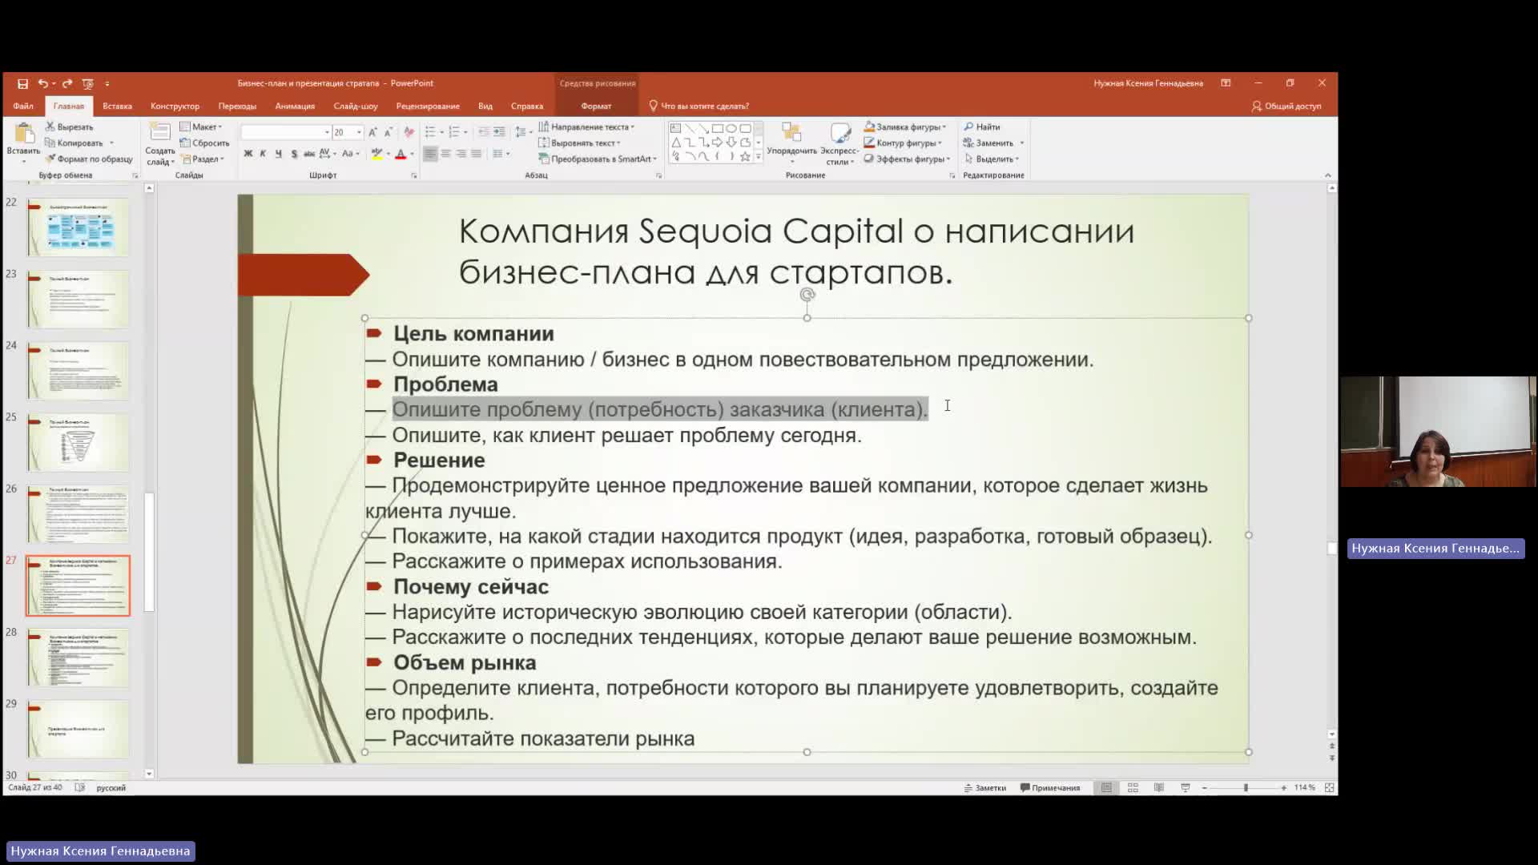
Task: Select the text box shape in shapes gallery
Action: point(675,128)
